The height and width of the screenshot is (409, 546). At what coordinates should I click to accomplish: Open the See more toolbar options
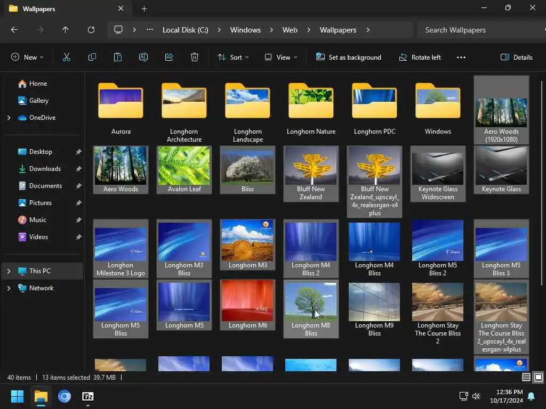[461, 58]
